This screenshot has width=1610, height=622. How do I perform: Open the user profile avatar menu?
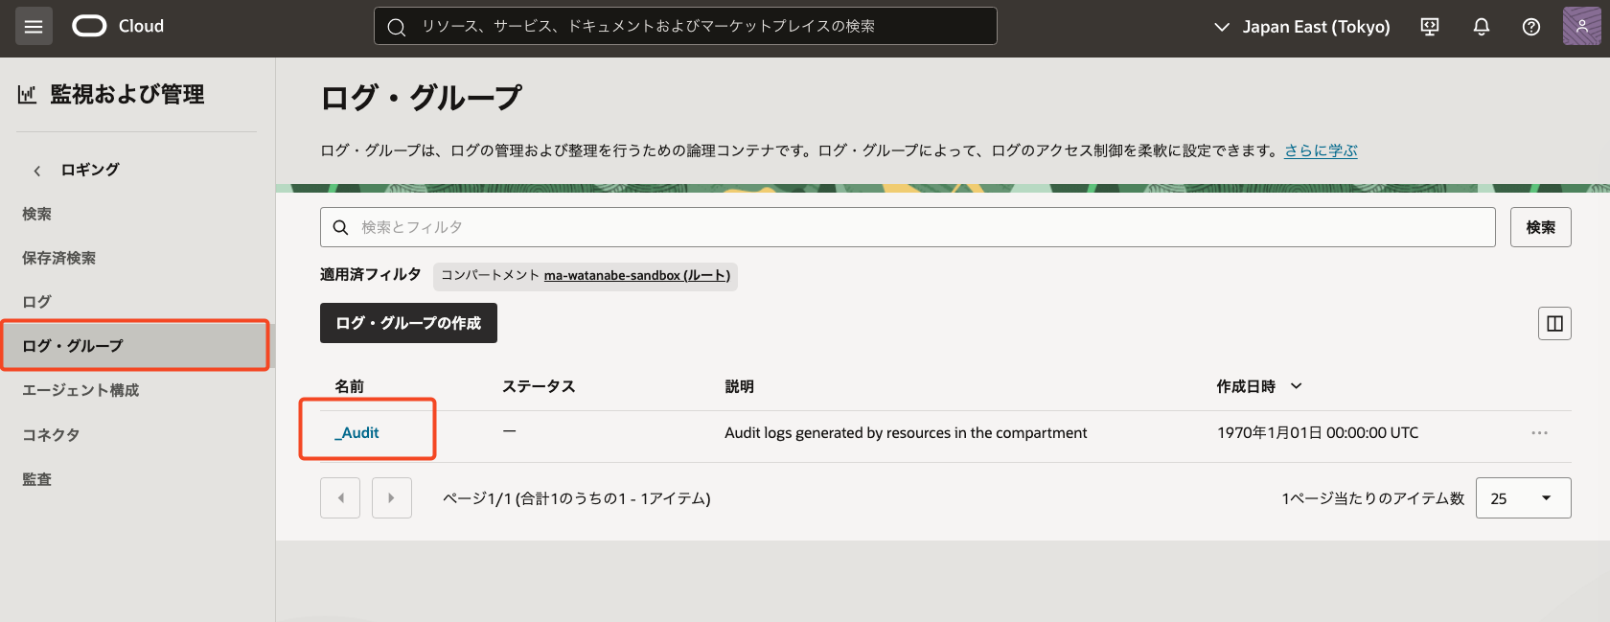(x=1581, y=27)
